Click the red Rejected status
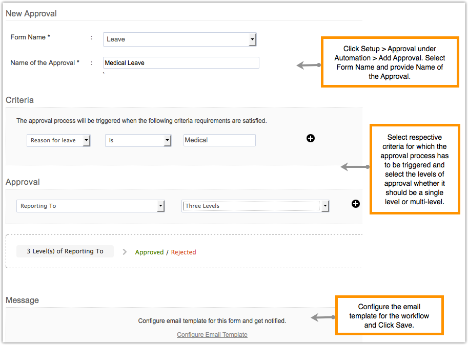 184,252
